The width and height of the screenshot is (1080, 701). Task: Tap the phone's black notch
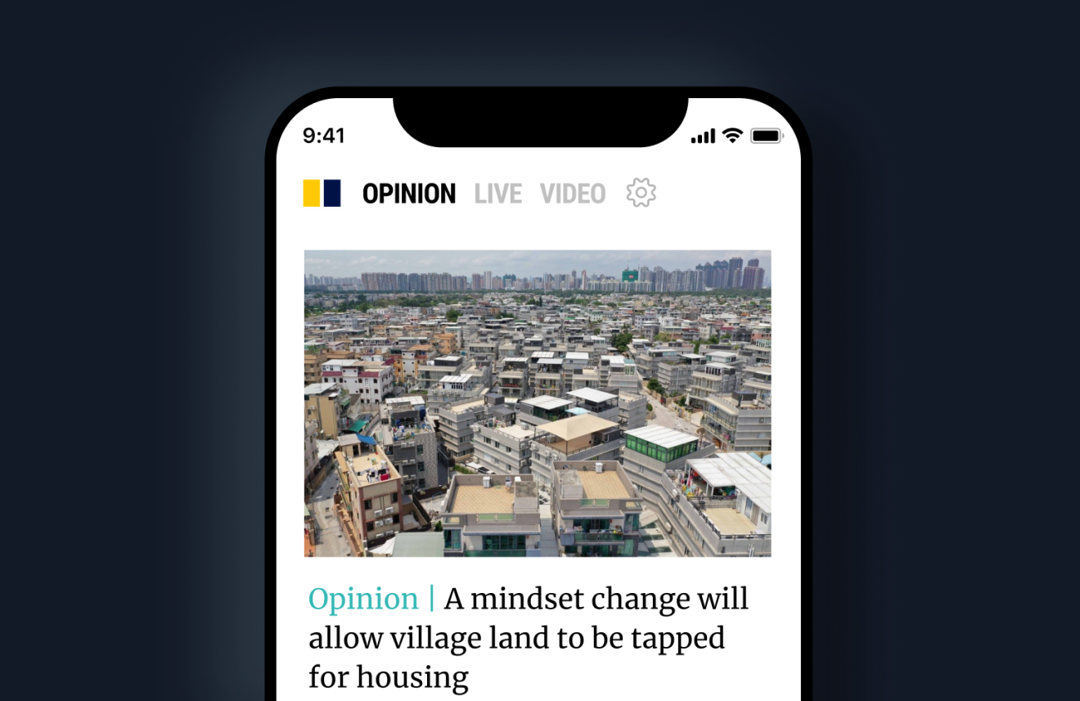click(540, 121)
